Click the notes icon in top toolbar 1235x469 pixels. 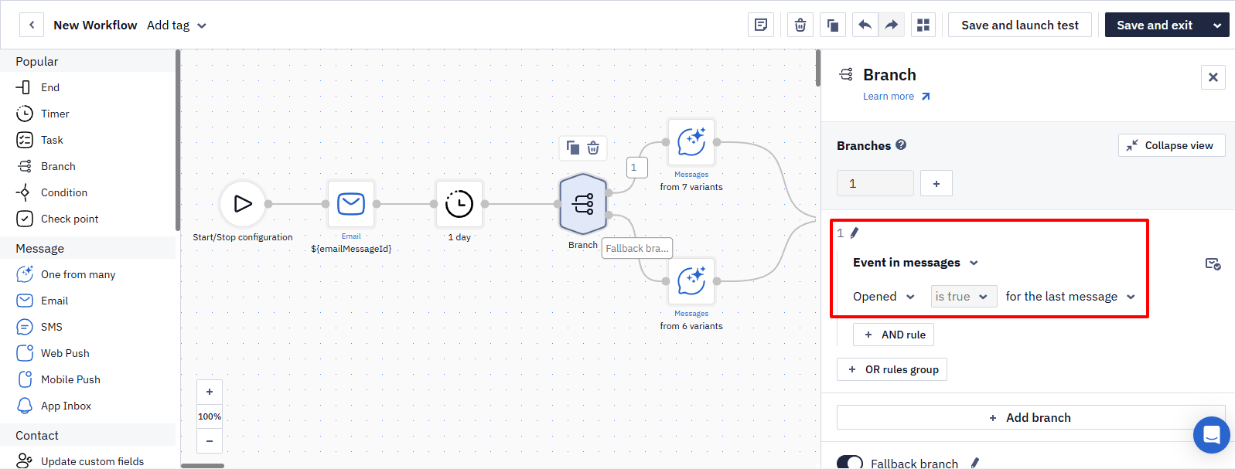pyautogui.click(x=761, y=25)
